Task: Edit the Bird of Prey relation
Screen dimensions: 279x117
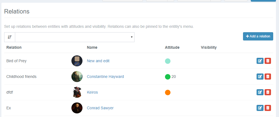Action: [x=260, y=61]
